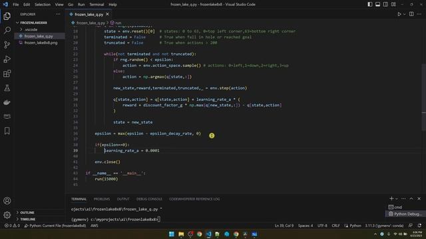Open the File menu
426x239 pixels.
[x=16, y=5]
